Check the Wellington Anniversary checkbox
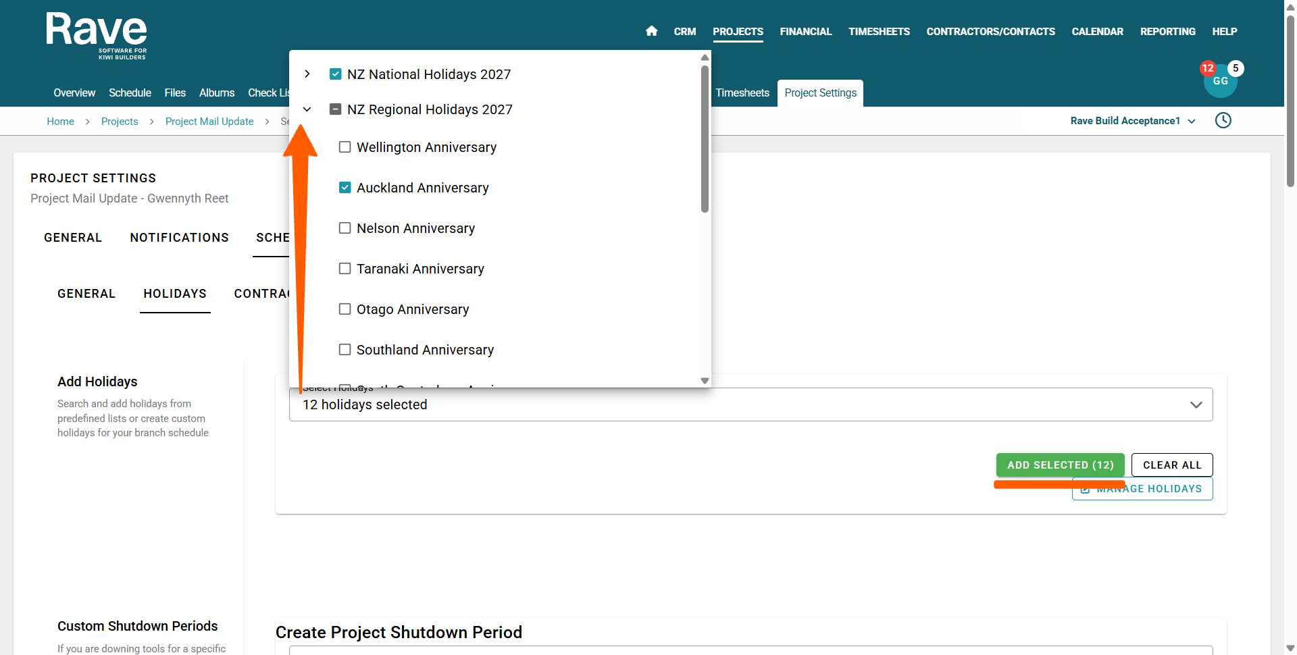Viewport: 1297px width, 655px height. (345, 147)
